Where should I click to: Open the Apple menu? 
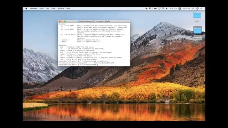pyautogui.click(x=26, y=9)
